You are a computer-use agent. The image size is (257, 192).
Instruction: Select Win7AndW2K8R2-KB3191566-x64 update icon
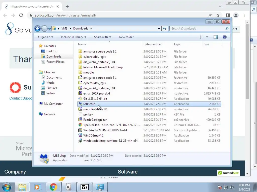click(80, 130)
